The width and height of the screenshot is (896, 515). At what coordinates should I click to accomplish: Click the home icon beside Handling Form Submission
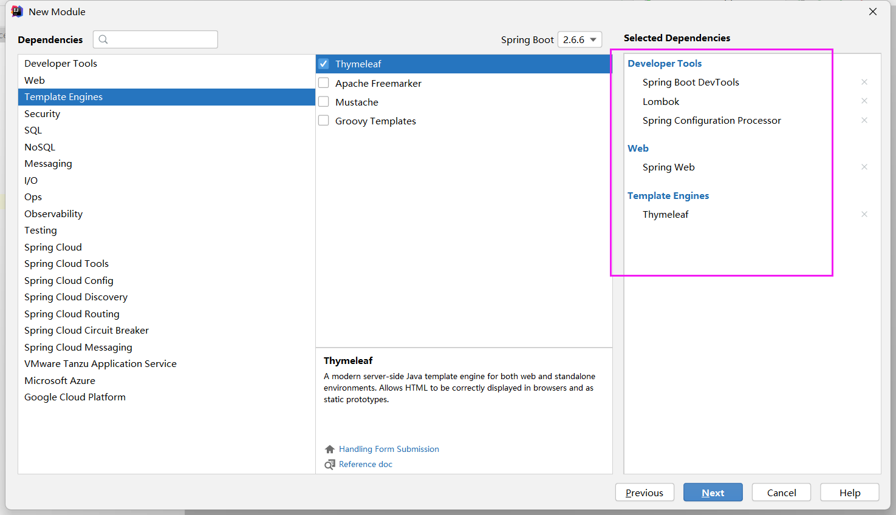pyautogui.click(x=330, y=449)
